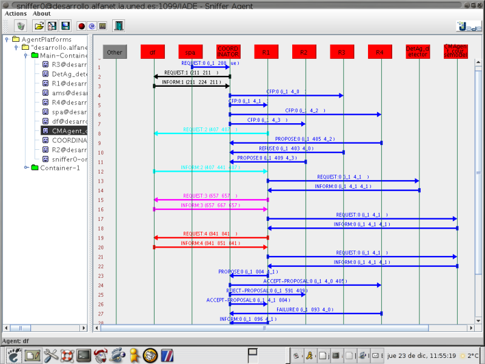This screenshot has height=364, width=485.
Task: Click the smiley icon beside ams agent
Action: pyautogui.click(x=45, y=93)
